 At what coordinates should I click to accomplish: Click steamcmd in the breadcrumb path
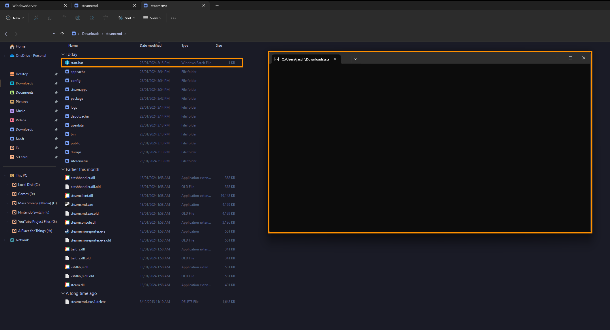(x=114, y=34)
